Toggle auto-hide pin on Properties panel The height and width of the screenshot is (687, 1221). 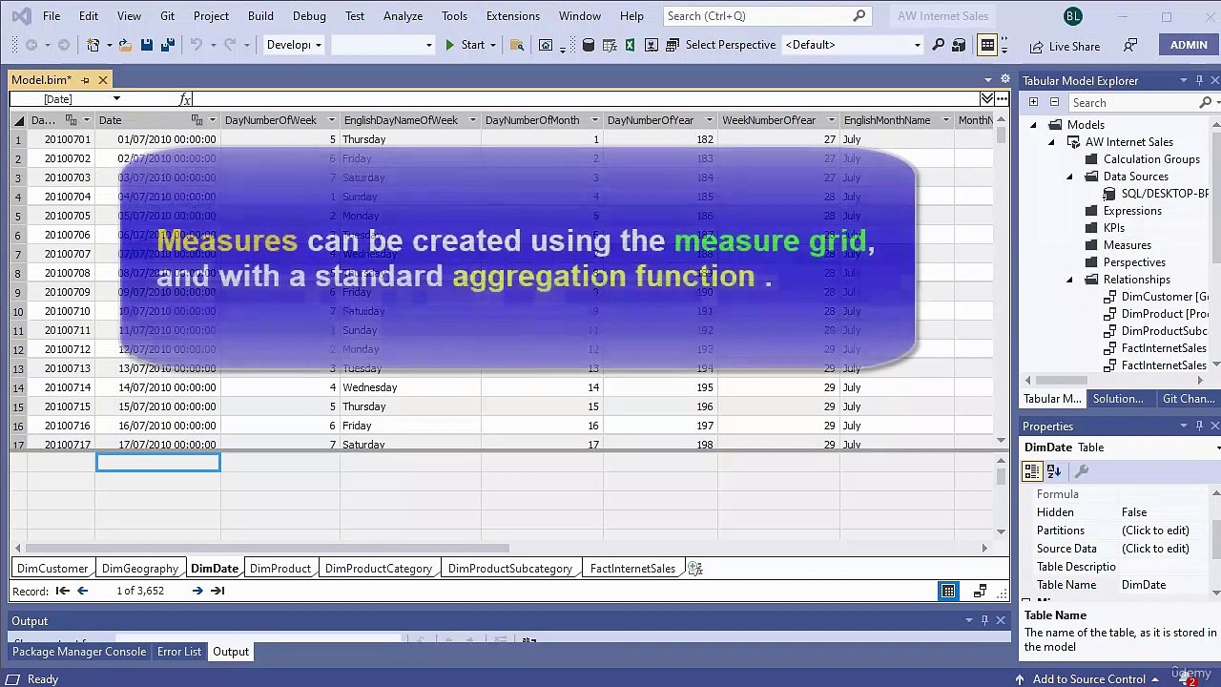1199,426
